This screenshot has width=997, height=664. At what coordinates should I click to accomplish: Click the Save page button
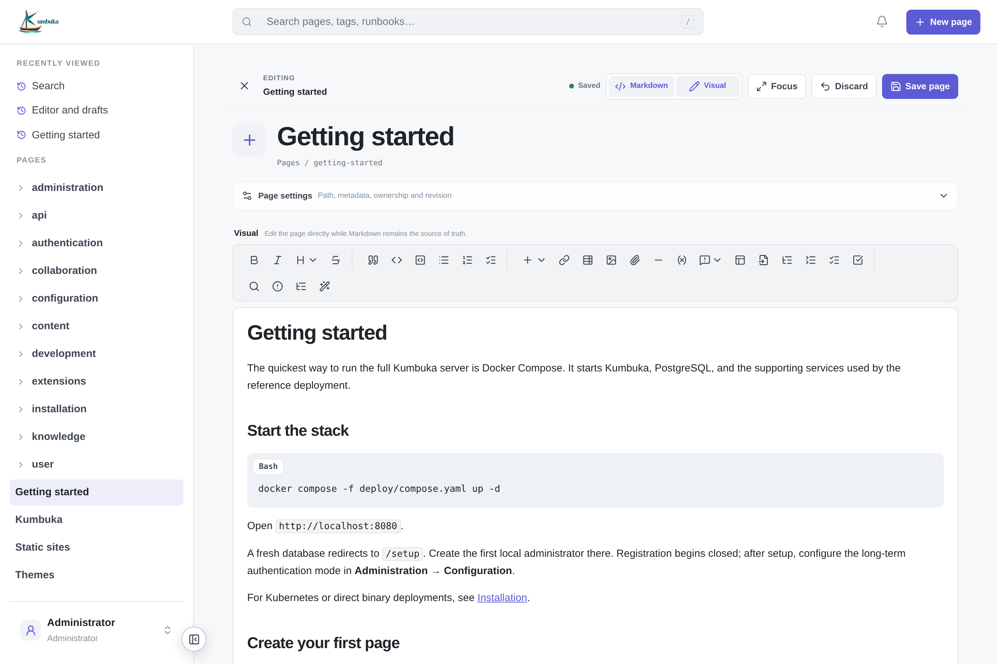(920, 86)
